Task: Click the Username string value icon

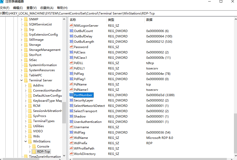Action: tap(71, 127)
